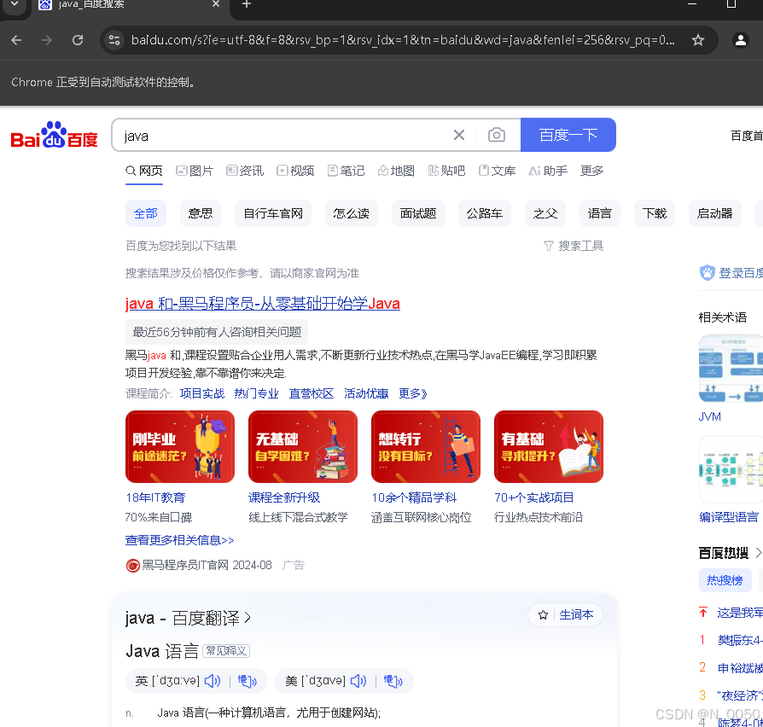Viewport: 763px width, 727px height.
Task: Click the 百度一下 search button
Action: (568, 135)
